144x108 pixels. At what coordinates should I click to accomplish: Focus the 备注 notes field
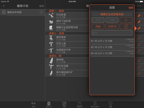[x=112, y=33]
